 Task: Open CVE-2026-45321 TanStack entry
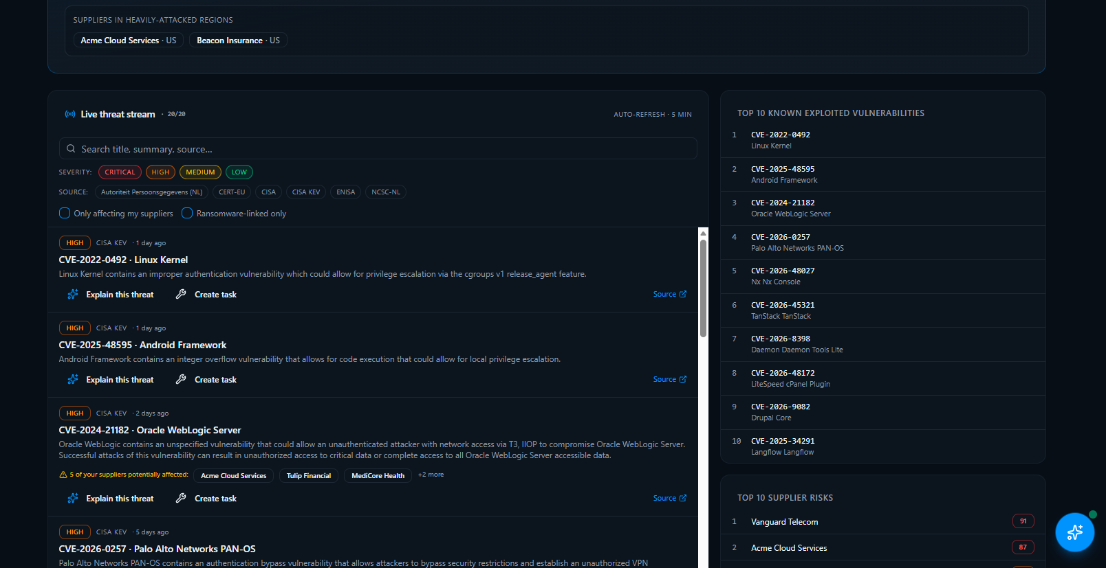[x=883, y=310]
